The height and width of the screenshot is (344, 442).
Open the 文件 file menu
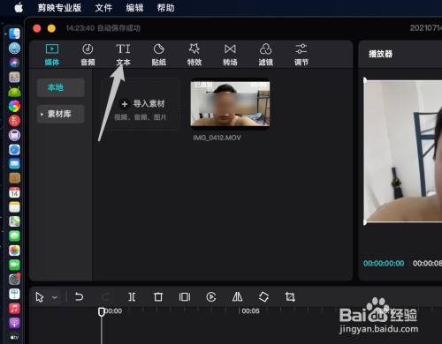pos(103,8)
